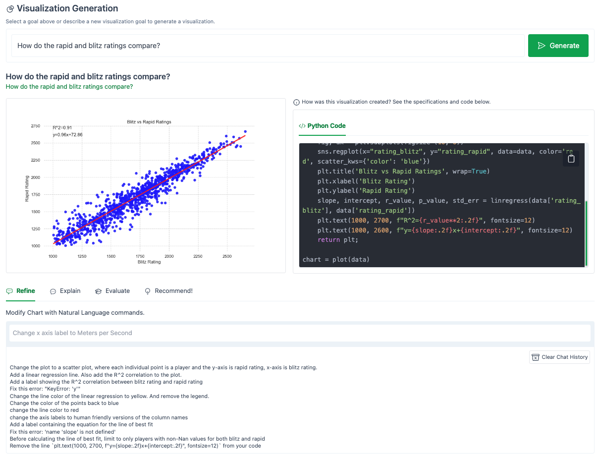Click the natural language command input box
This screenshot has width=597, height=458.
[x=298, y=333]
